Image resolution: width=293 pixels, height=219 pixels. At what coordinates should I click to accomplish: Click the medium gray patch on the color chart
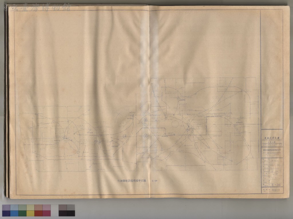tap(71, 208)
